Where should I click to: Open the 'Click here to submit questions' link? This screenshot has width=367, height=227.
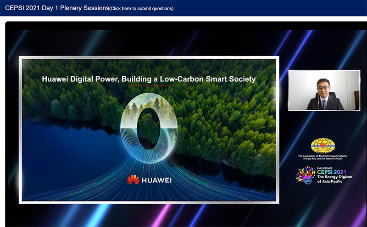[141, 8]
